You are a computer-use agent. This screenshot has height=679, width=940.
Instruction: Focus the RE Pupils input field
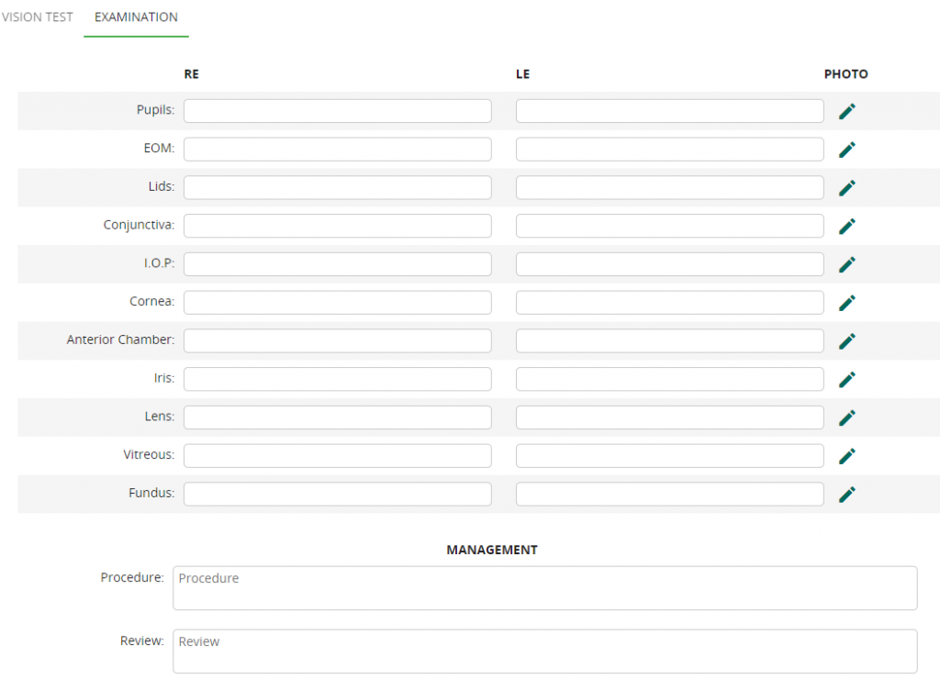337,111
